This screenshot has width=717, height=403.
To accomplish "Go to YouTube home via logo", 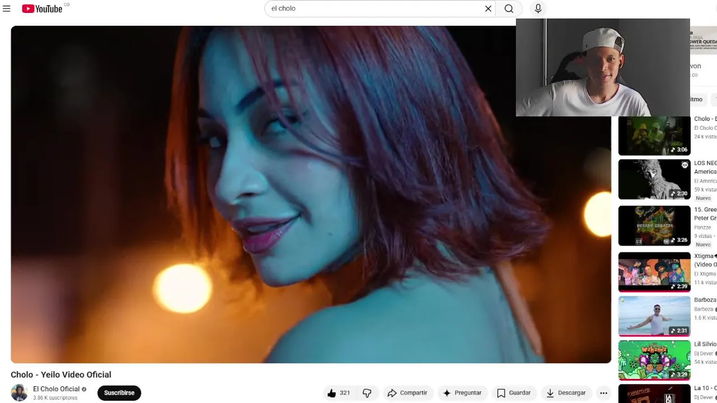I will [42, 8].
